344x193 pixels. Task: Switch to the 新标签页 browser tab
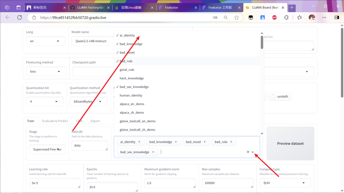pos(46,8)
